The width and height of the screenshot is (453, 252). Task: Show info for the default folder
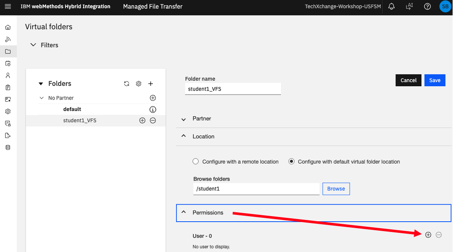point(153,109)
